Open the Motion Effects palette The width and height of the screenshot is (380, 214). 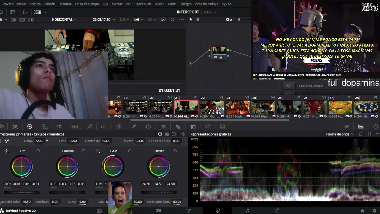point(75,126)
